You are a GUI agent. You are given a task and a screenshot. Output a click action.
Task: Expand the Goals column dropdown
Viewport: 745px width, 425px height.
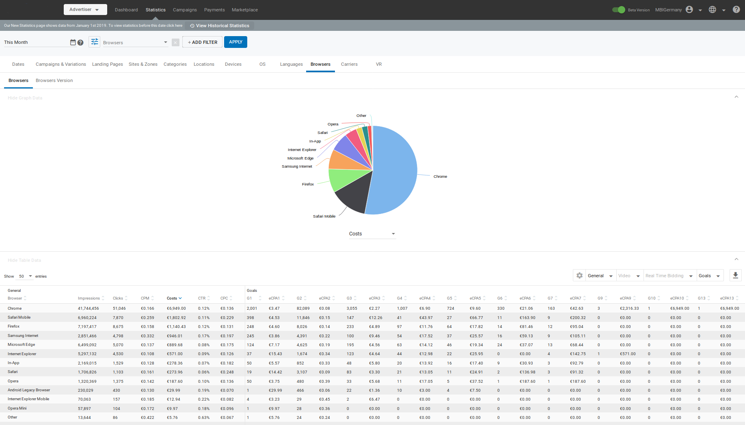pos(710,276)
